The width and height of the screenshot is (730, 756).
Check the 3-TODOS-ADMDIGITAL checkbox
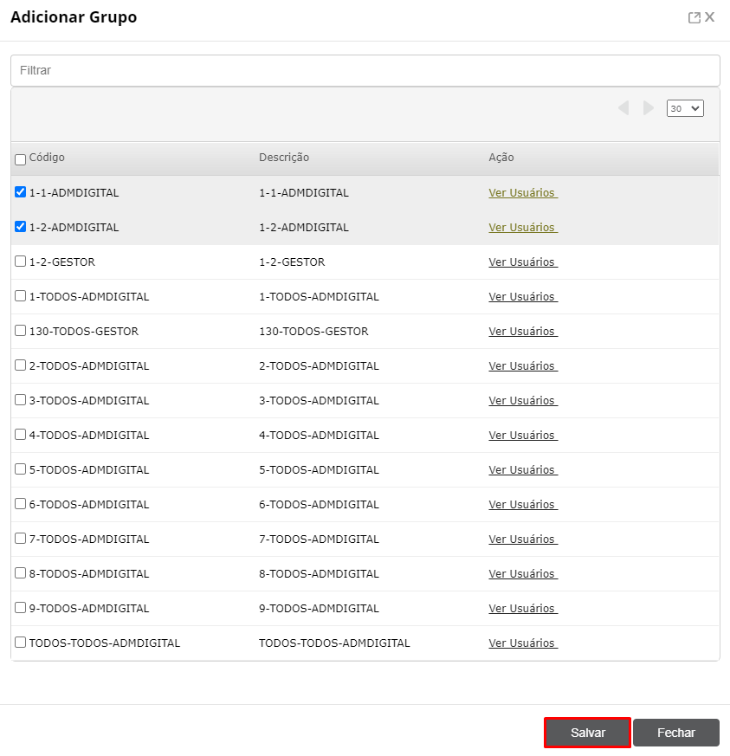tap(20, 400)
